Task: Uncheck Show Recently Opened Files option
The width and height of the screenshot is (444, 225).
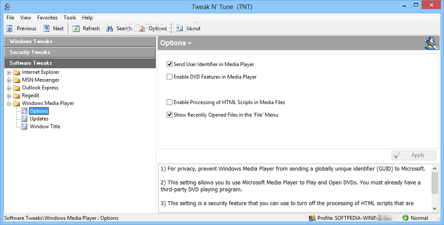Action: point(169,114)
